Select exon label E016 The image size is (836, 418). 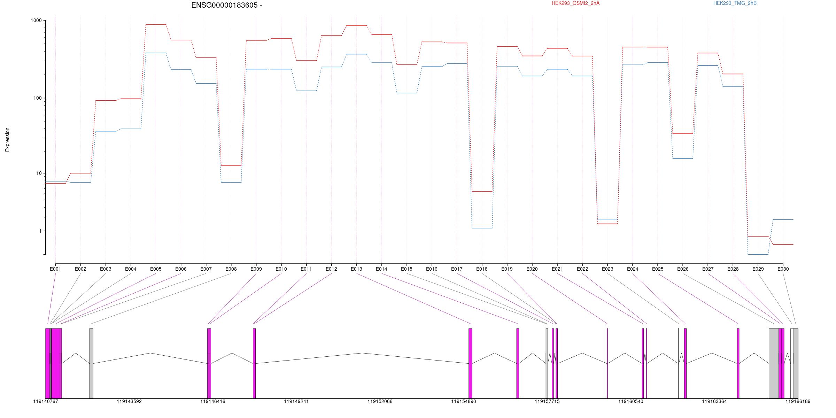[432, 269]
